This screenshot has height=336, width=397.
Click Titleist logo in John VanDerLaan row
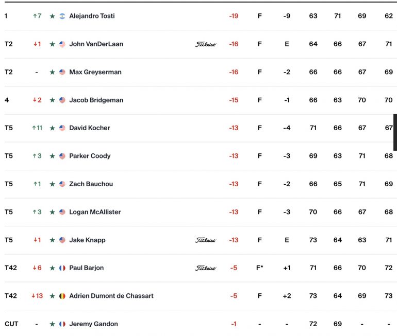[x=205, y=44]
